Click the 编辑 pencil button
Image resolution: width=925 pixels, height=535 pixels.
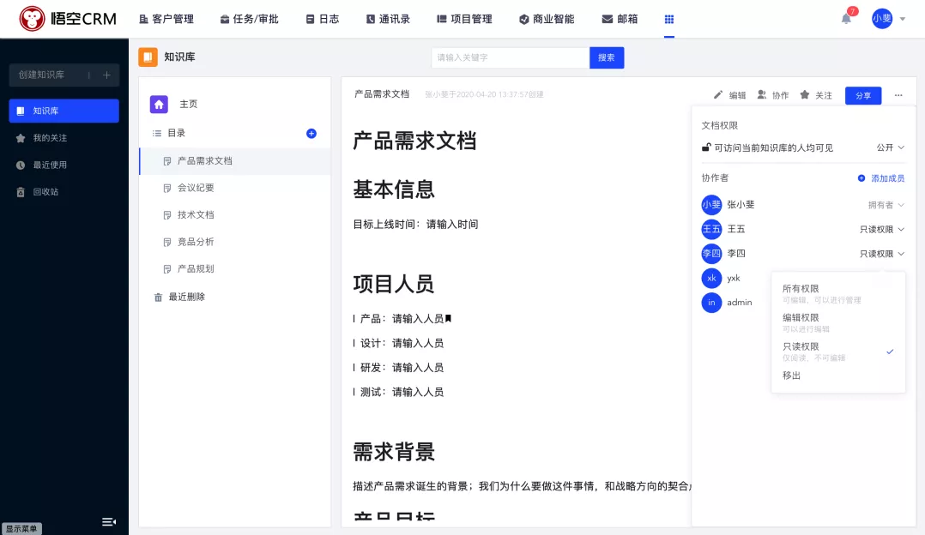tap(729, 95)
